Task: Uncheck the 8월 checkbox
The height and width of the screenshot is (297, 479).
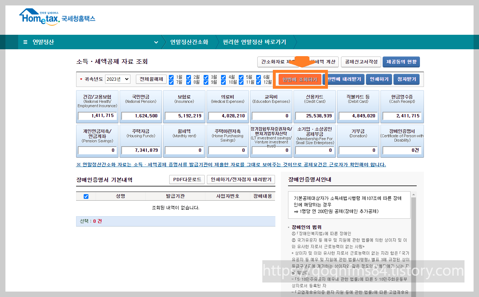Action: click(x=189, y=82)
